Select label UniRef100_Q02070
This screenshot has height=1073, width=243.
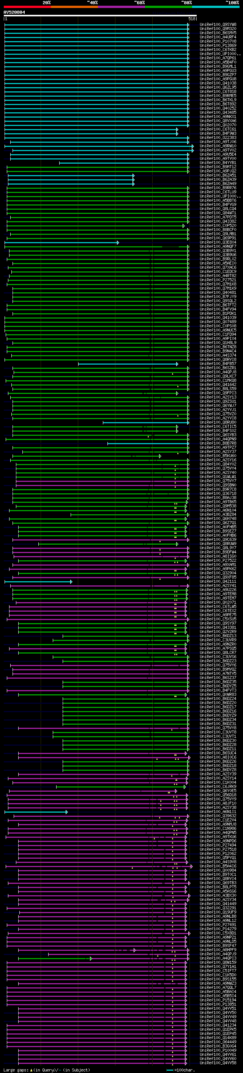(218, 125)
